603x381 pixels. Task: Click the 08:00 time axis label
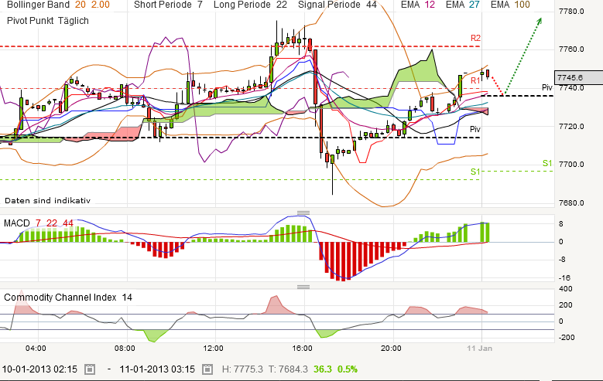(x=125, y=349)
